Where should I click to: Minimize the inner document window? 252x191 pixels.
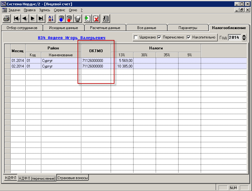(x=237, y=10)
